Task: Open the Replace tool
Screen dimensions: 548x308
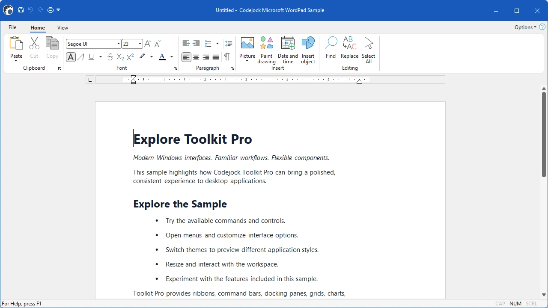Action: pyautogui.click(x=349, y=48)
